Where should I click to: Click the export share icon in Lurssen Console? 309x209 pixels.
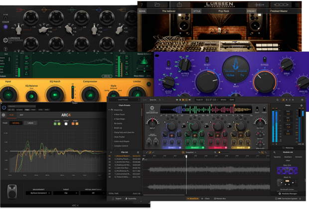[x=179, y=4]
